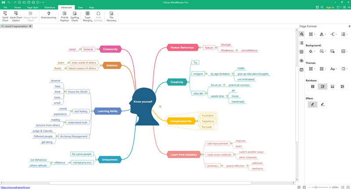Expand the theme font Aa dropdown
Screen dimensions: 351x190
pyautogui.click(x=333, y=69)
